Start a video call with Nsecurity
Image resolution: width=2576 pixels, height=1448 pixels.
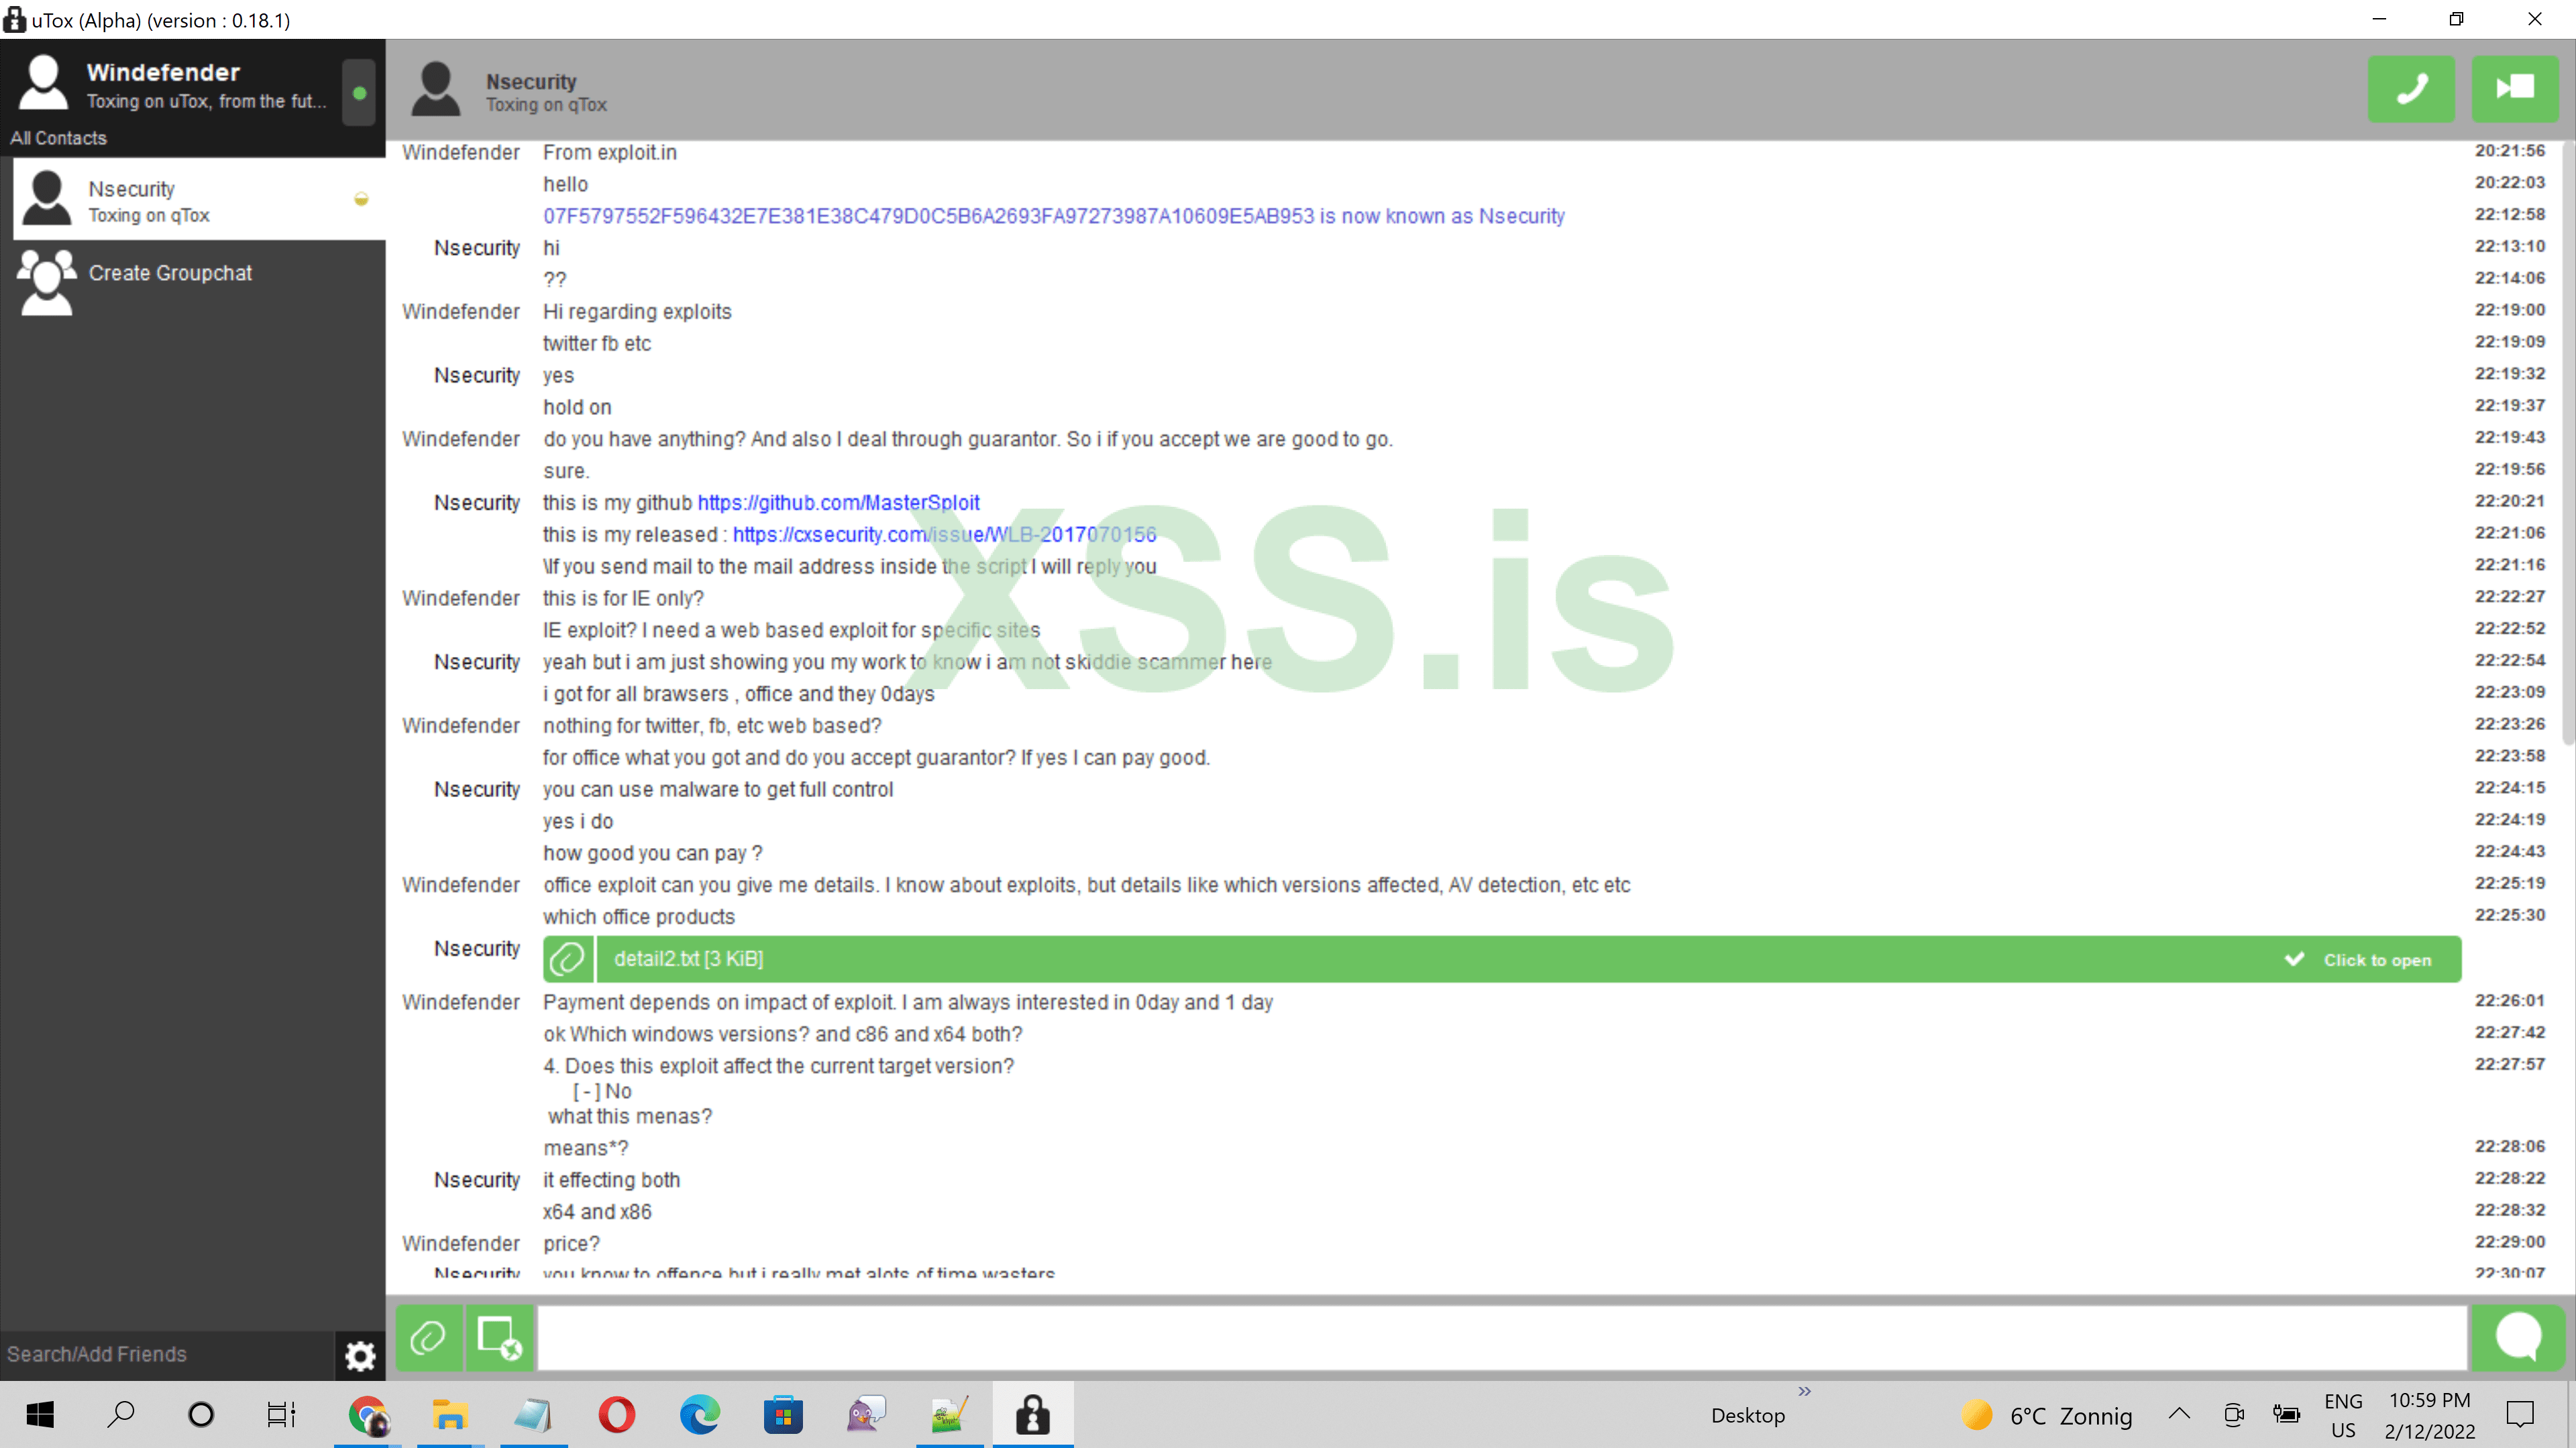(x=2514, y=89)
